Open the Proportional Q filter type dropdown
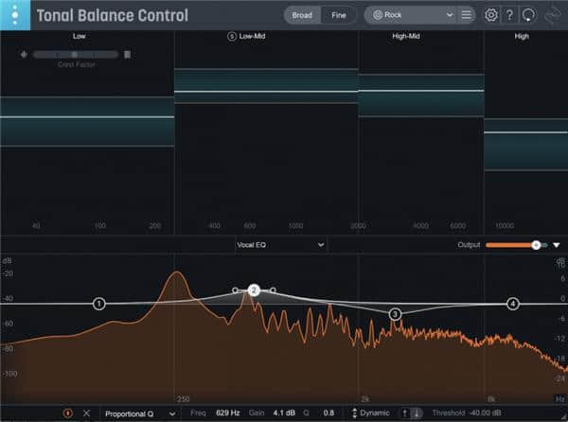The width and height of the screenshot is (568, 422). 138,413
